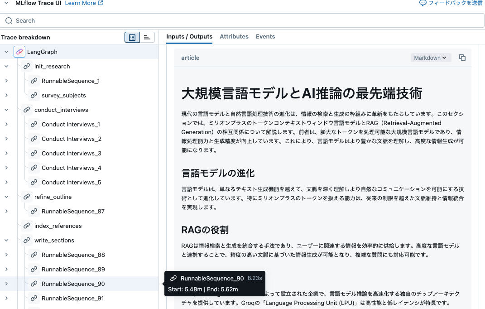Select the detailed list view icon above Trace breakdown
The width and height of the screenshot is (485, 309).
tap(132, 37)
